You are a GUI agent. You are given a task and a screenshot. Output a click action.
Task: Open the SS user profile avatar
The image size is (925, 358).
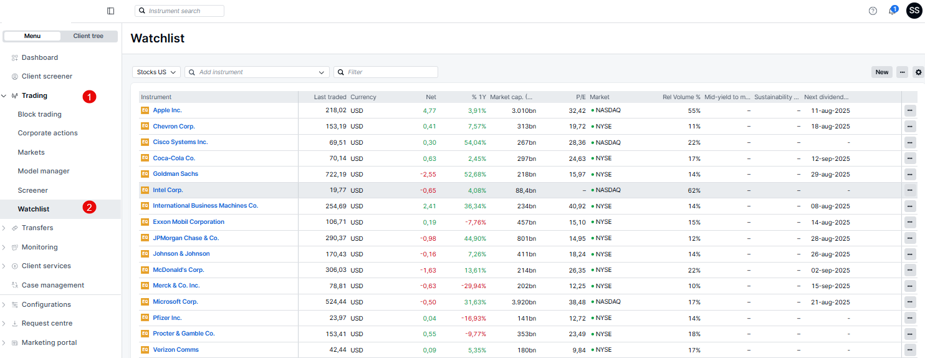click(x=914, y=11)
